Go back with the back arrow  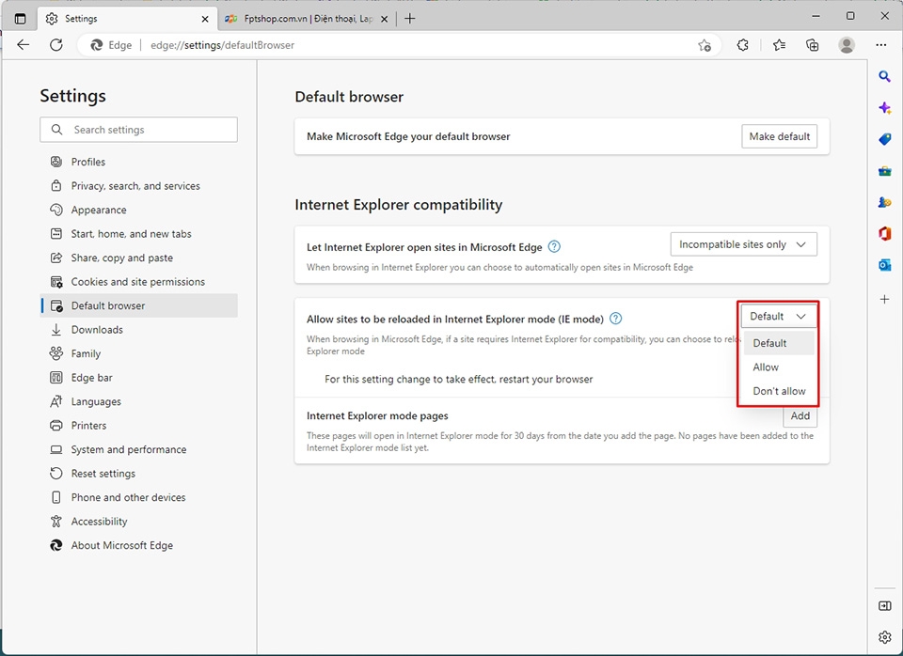[23, 45]
